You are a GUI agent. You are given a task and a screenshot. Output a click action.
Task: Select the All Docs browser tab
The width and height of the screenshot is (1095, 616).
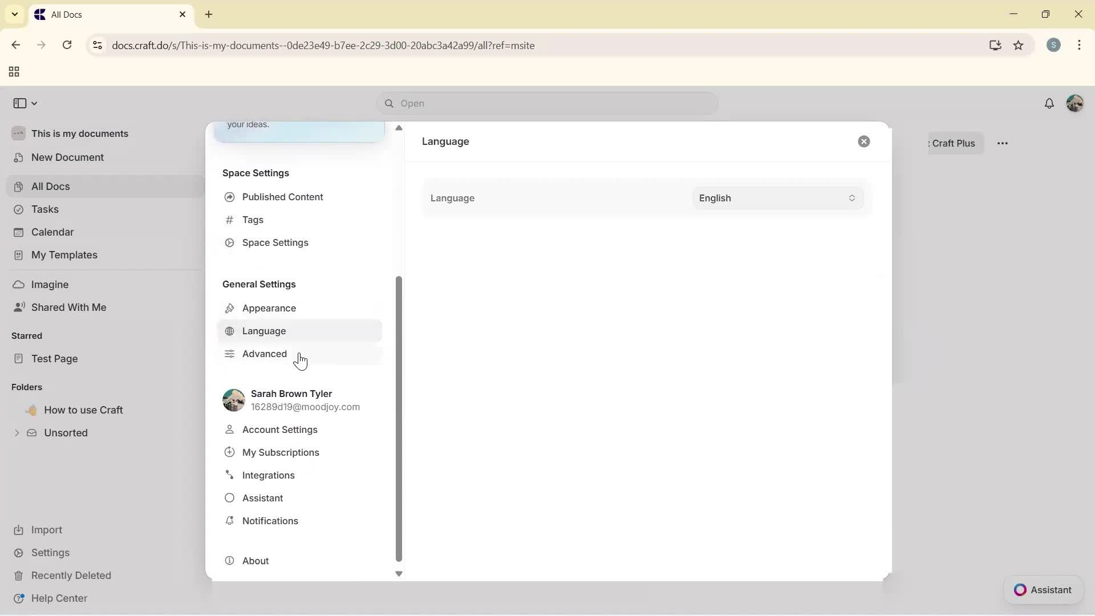86,14
